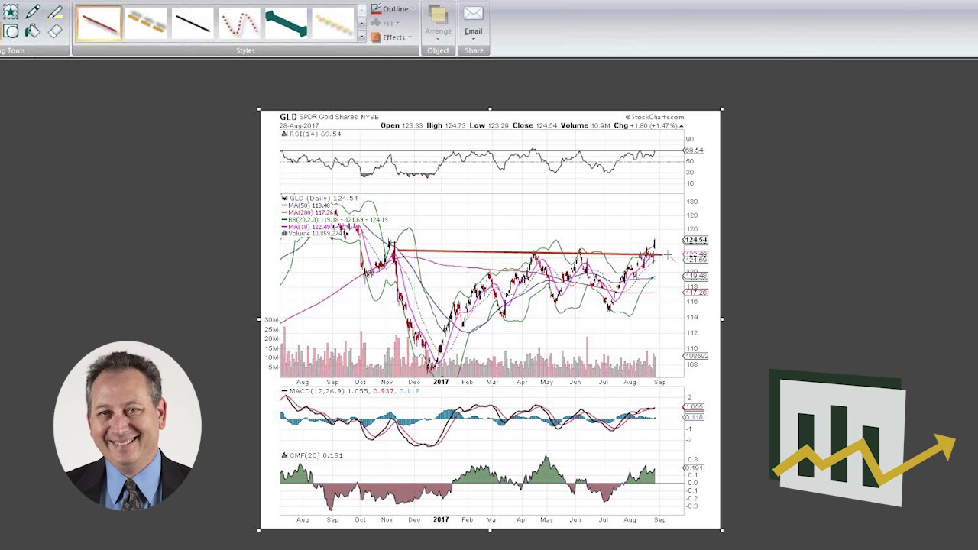Viewport: 978px width, 550px height.
Task: Click the StockCharts.com watermark text
Action: [656, 117]
